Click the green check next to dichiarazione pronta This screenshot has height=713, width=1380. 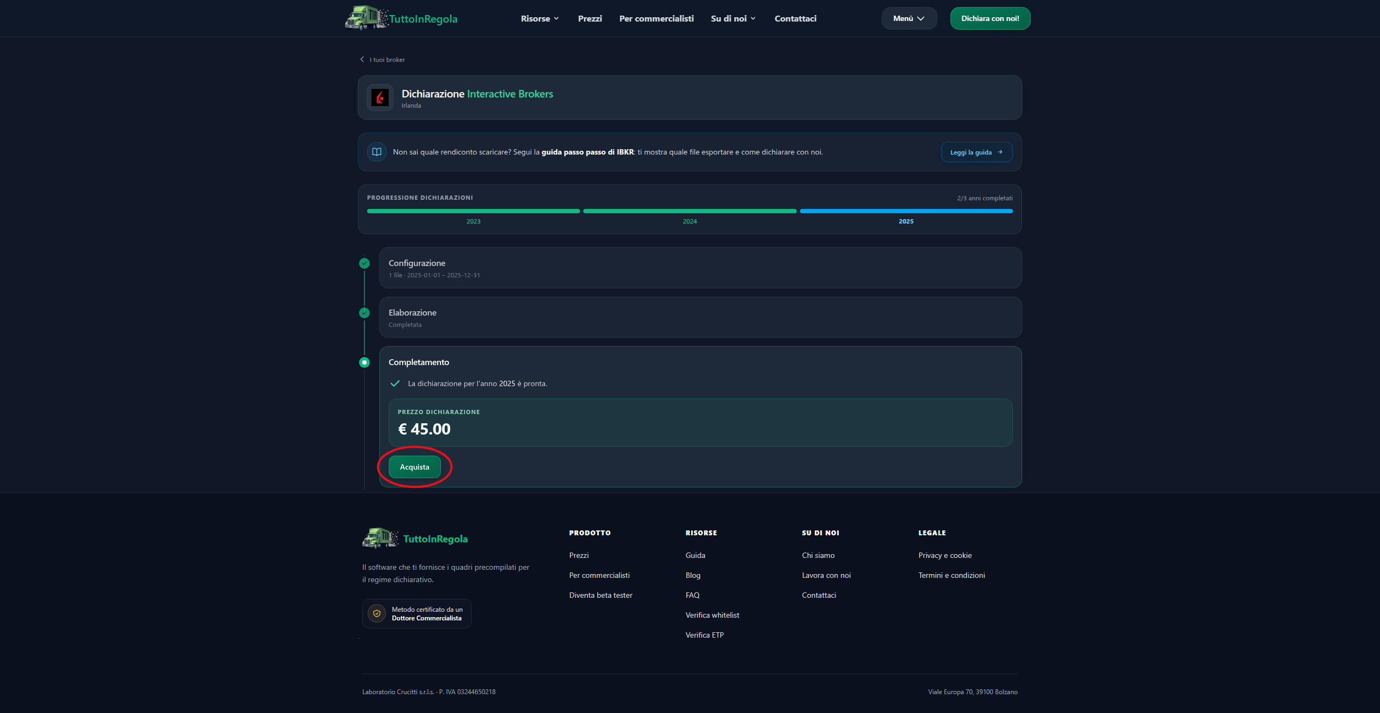click(x=395, y=383)
